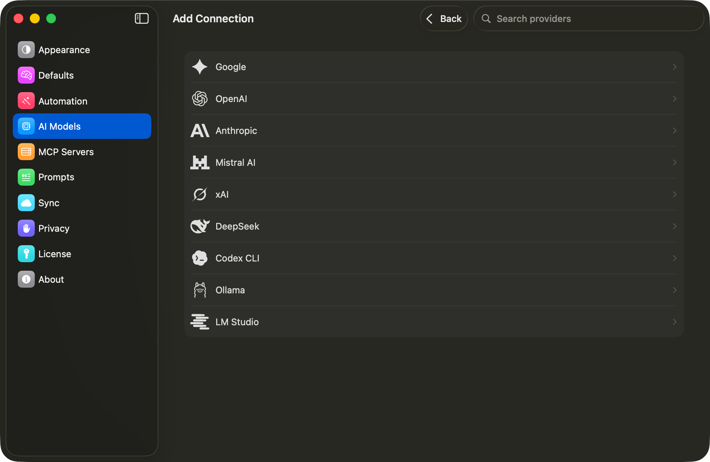
Task: Open the Appearance settings section
Action: coord(82,50)
